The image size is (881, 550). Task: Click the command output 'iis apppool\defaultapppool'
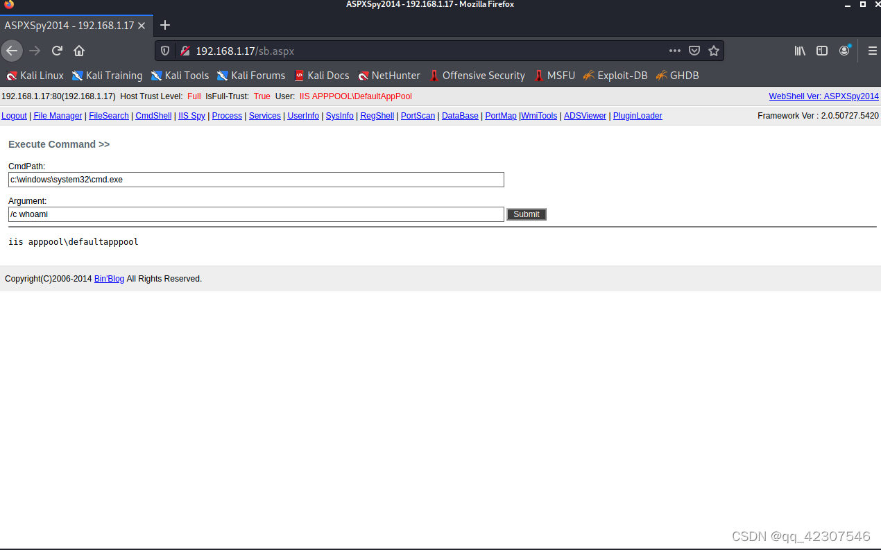[74, 242]
